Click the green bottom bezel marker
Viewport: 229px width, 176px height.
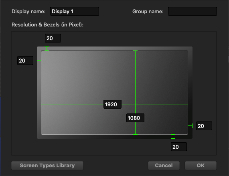coord(173,137)
